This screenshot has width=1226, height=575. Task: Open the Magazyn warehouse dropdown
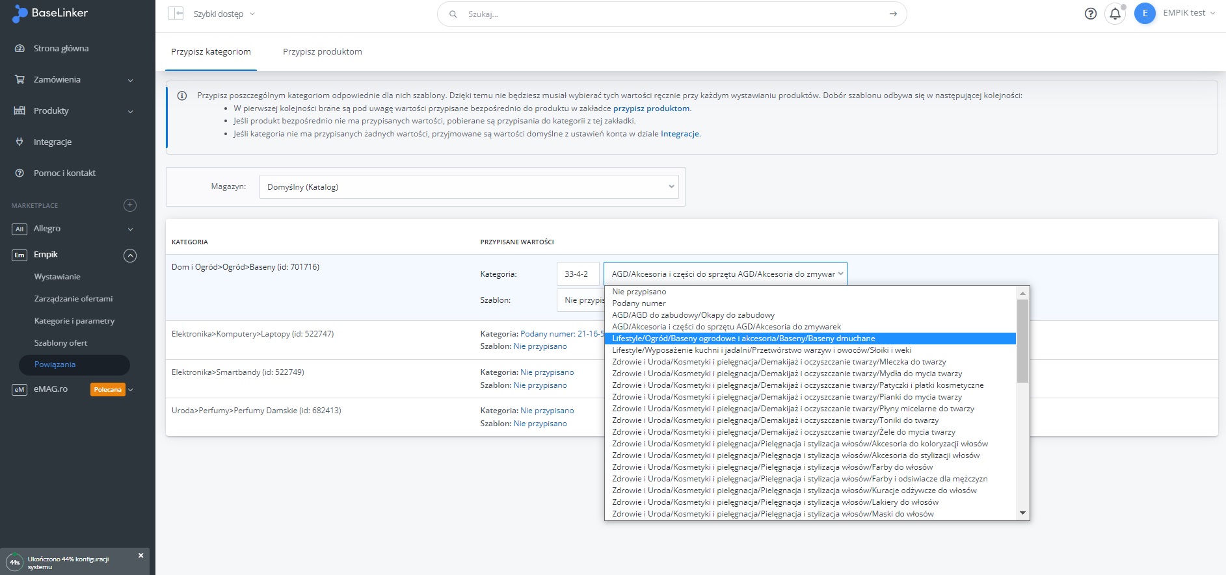(468, 187)
